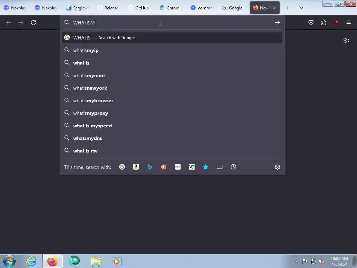This screenshot has width=357, height=268.
Task: Choose the whatismymmr suggestion
Action: click(172, 75)
